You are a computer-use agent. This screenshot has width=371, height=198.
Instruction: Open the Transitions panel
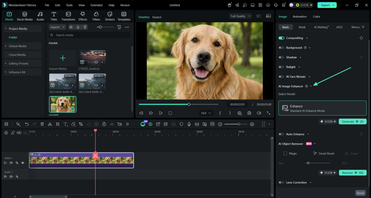(x=68, y=16)
